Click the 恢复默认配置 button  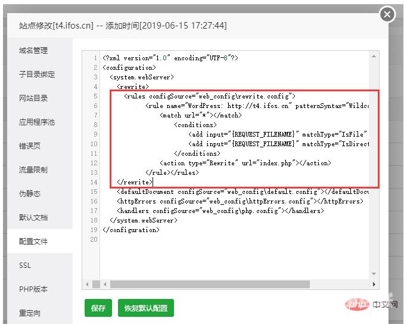[146, 308]
